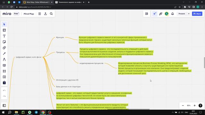
Task: Click the user avatar in Miro toolbar
Action: [x=167, y=14]
